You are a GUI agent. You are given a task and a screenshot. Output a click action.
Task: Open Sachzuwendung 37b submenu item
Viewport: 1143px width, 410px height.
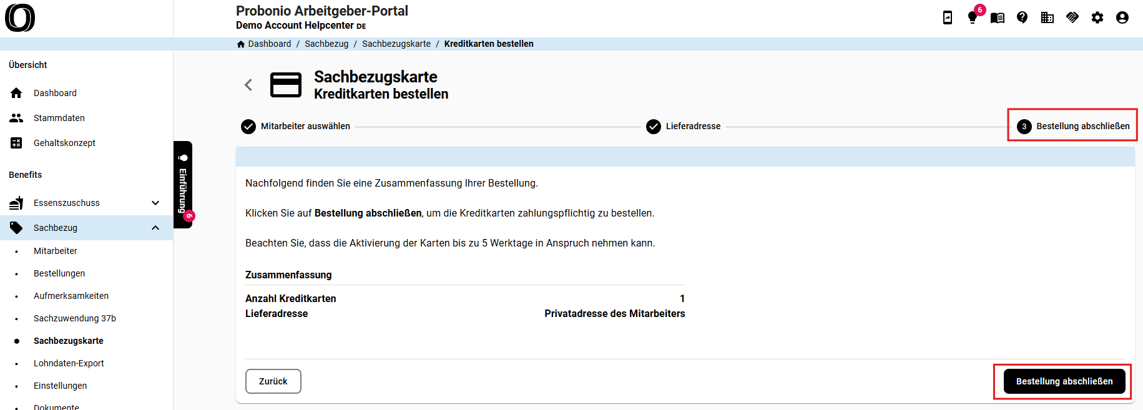point(75,318)
